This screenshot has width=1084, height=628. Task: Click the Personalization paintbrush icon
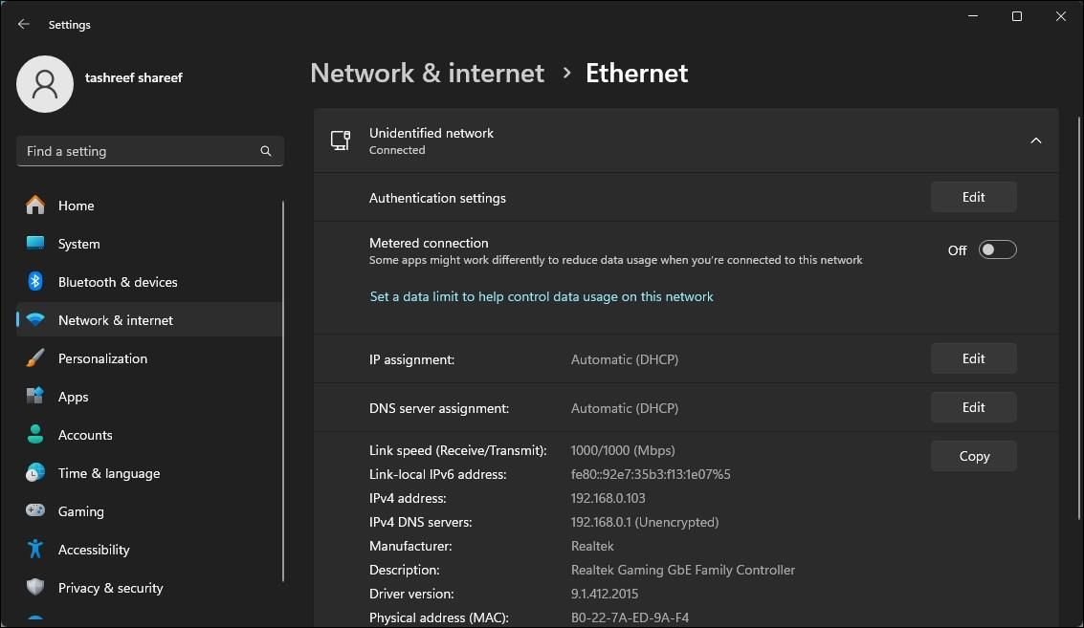click(35, 358)
